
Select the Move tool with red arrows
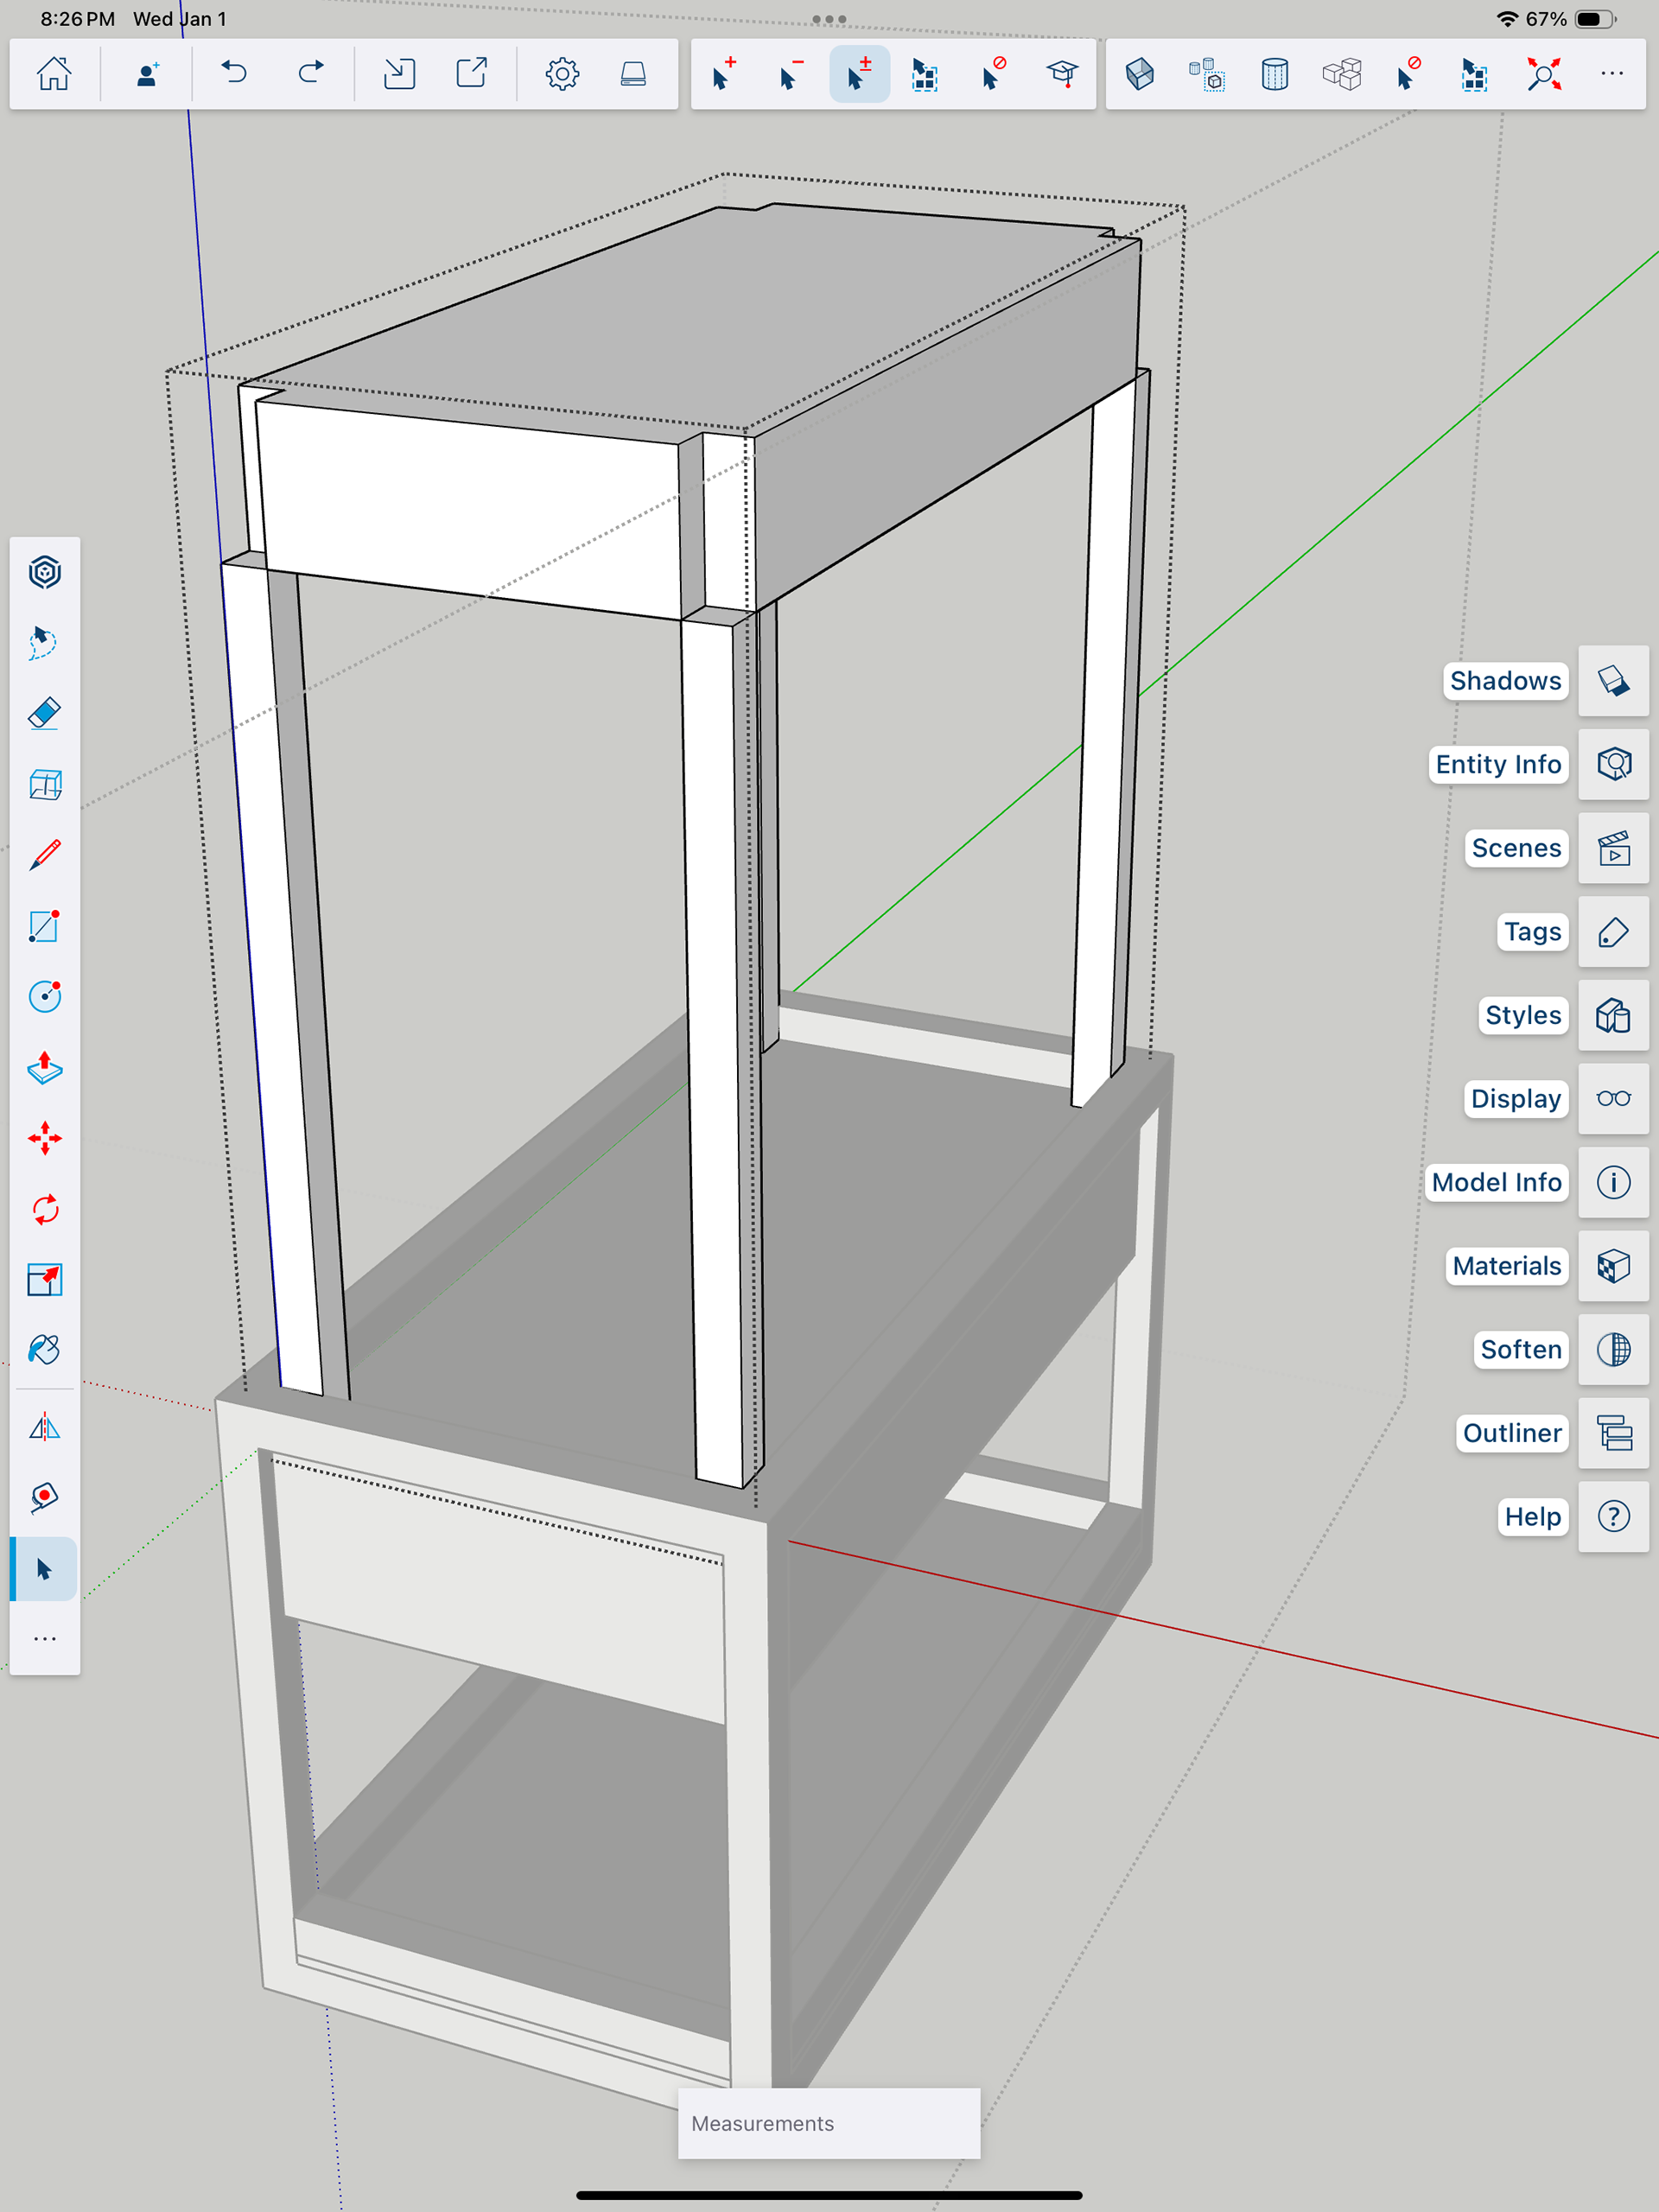(x=44, y=1138)
